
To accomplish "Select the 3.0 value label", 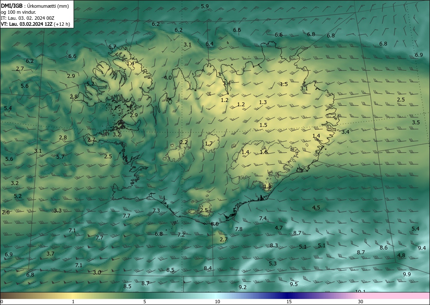I will pyautogui.click(x=97, y=273).
